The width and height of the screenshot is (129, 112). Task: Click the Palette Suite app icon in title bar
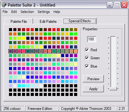(4, 5)
